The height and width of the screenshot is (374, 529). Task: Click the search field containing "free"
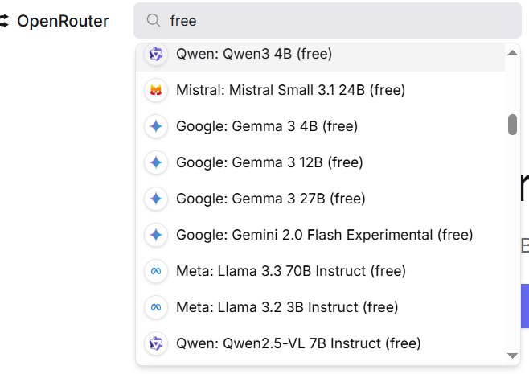pos(338,21)
